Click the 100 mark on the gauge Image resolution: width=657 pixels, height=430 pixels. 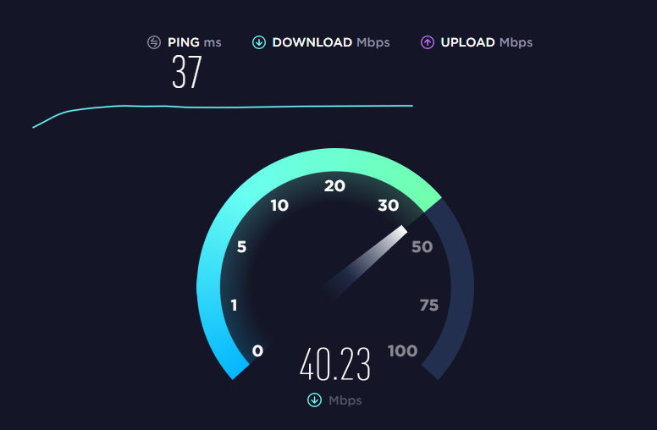tap(403, 350)
